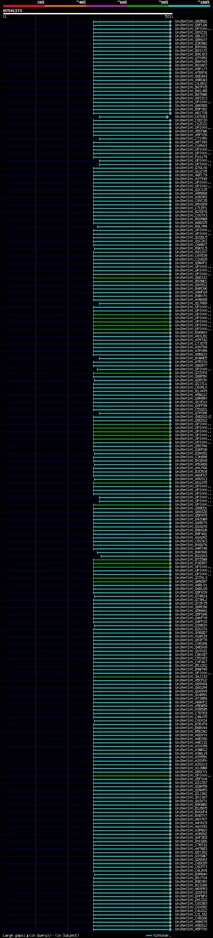Screen dimensions: 213x938
Task: Click the UniRef100_Q9D2G2-2 label
Action: point(193,417)
